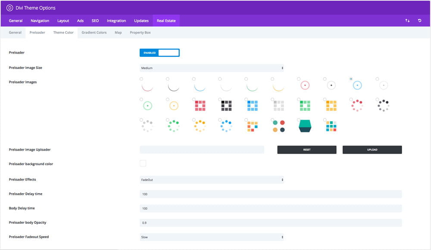Switch to the Gradient Colors sub-tab

(94, 32)
